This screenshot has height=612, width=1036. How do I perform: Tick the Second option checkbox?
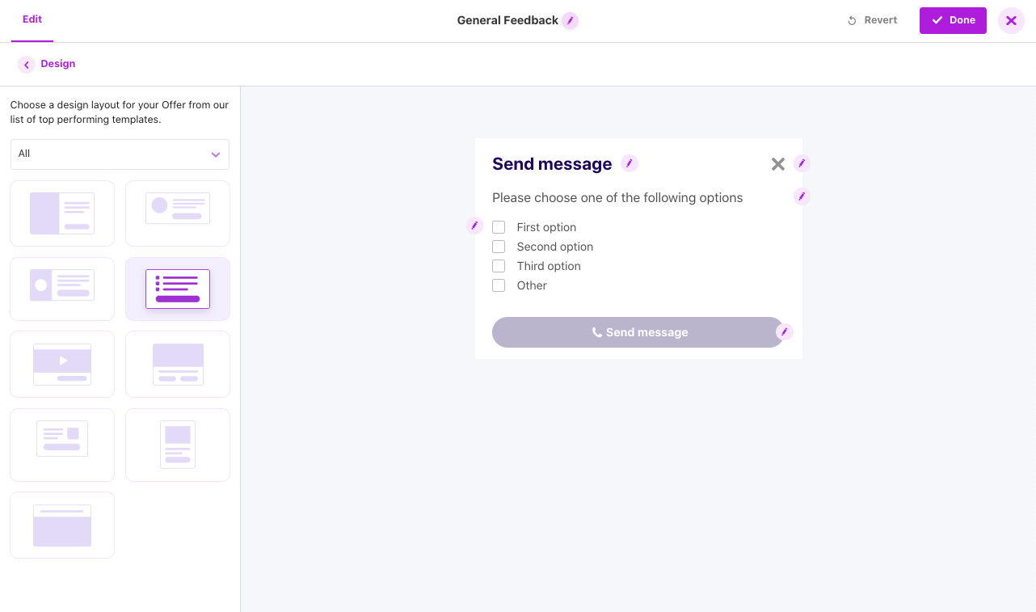(x=499, y=247)
